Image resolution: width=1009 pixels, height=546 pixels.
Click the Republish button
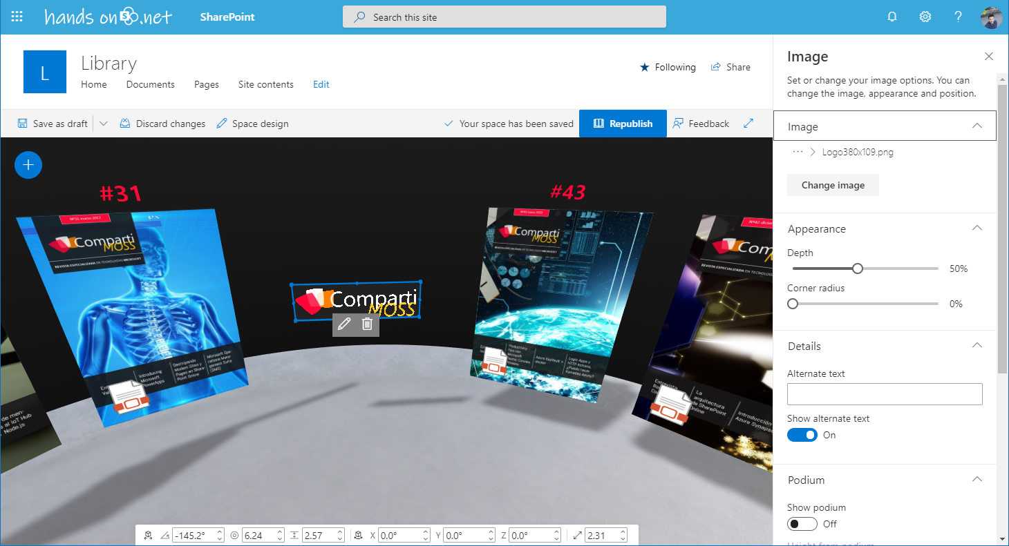click(623, 124)
